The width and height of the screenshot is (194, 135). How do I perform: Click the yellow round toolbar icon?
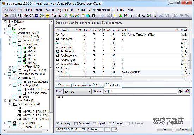(47, 16)
